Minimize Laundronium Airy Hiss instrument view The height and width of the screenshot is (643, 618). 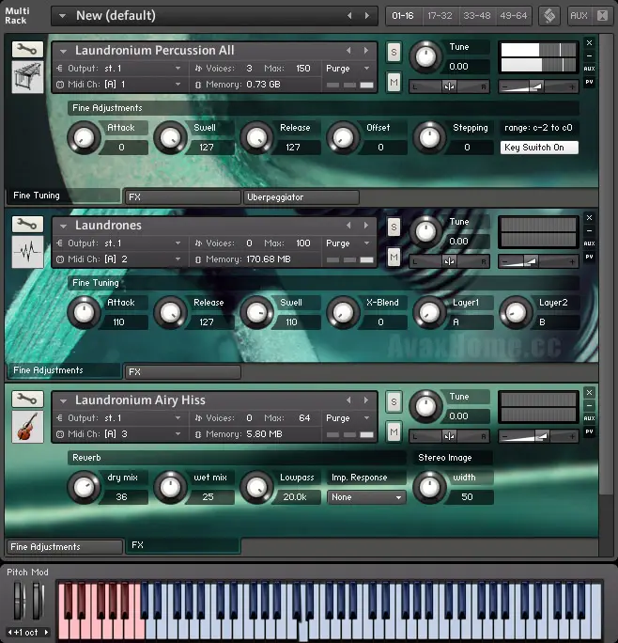[589, 405]
